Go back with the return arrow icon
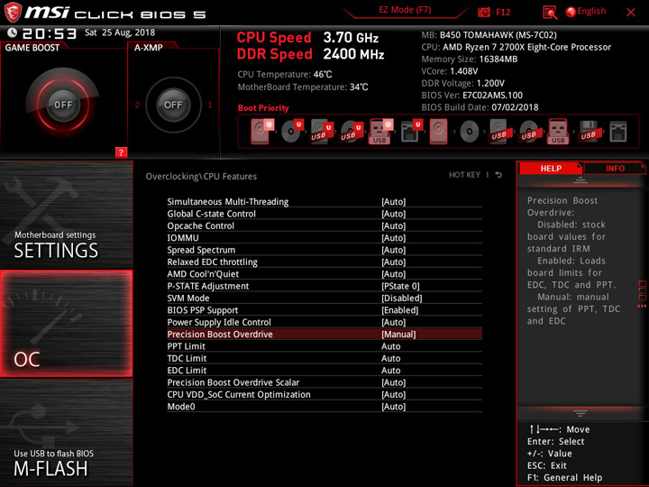649x487 pixels. [498, 175]
